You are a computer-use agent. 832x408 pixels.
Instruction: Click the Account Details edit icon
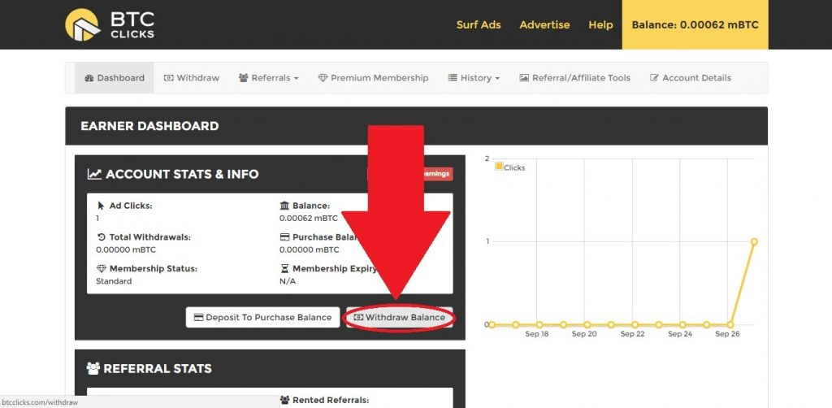[x=654, y=78]
